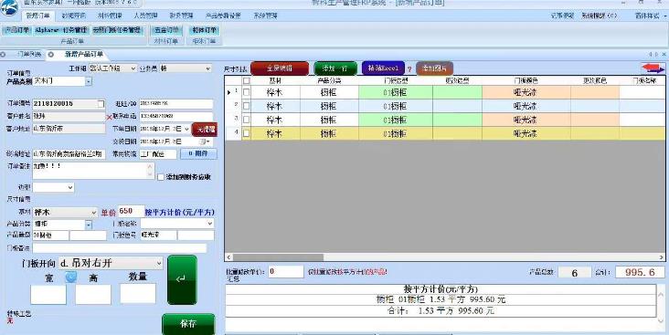Open the 系统管理 ribbon tab
This screenshot has height=335, width=669.
tap(265, 16)
